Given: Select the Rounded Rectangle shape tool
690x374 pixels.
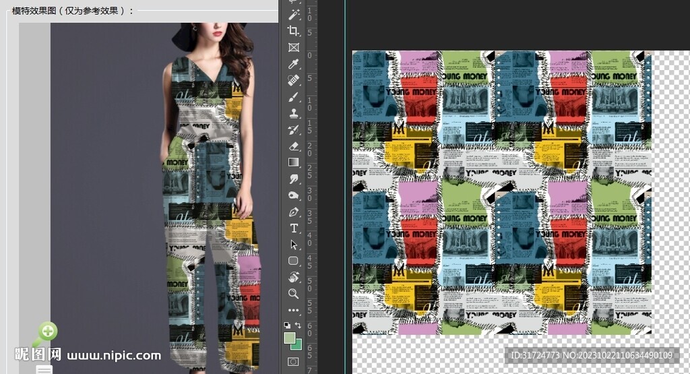Looking at the screenshot, I should (x=294, y=261).
